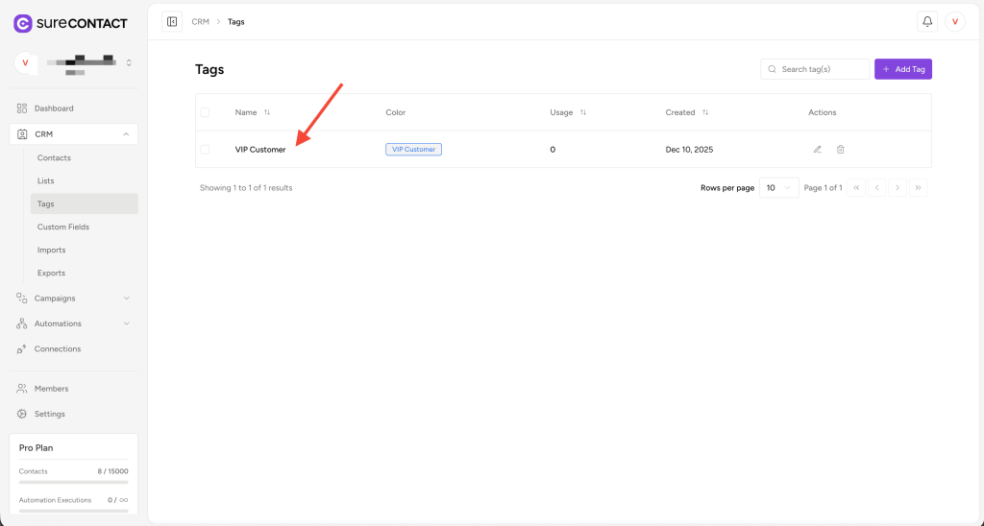
Task: Select the VIP Customer row checkbox
Action: [205, 150]
